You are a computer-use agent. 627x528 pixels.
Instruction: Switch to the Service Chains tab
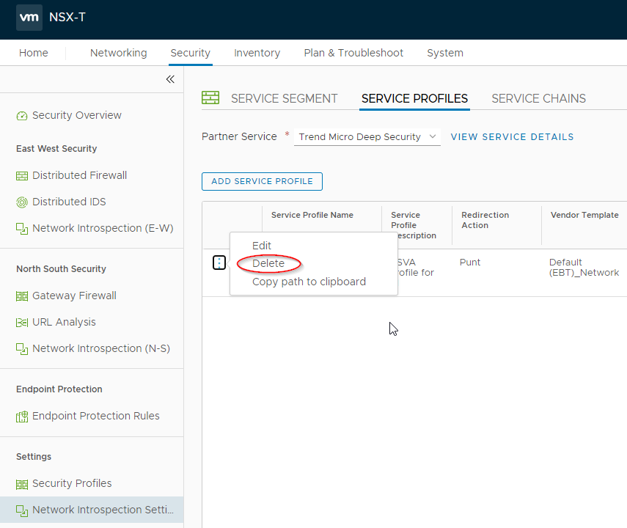point(538,99)
